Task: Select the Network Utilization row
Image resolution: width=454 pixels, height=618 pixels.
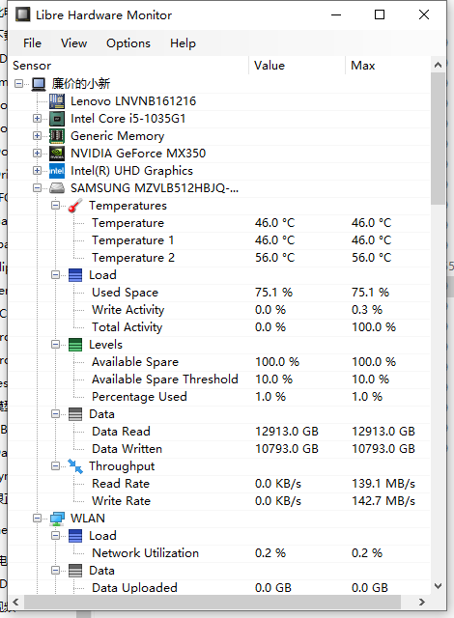Action: point(219,553)
